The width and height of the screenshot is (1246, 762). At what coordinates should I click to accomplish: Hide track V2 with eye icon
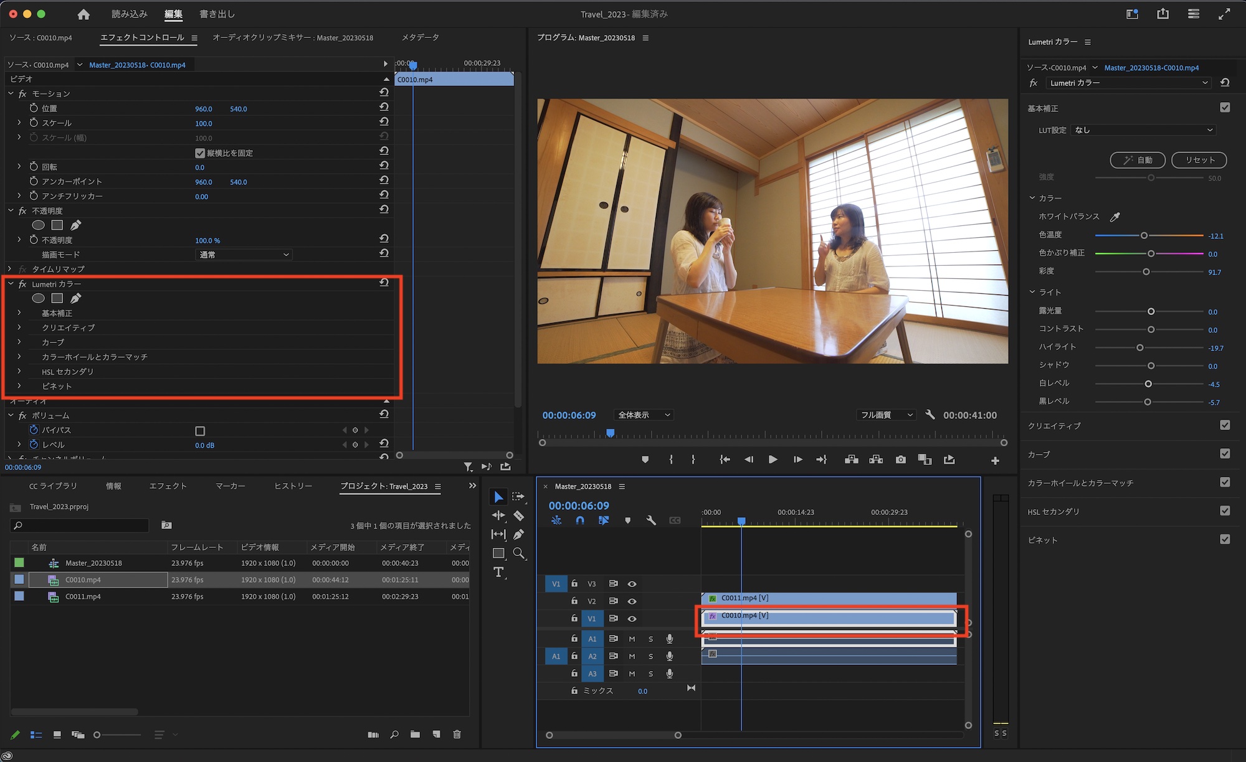(632, 601)
